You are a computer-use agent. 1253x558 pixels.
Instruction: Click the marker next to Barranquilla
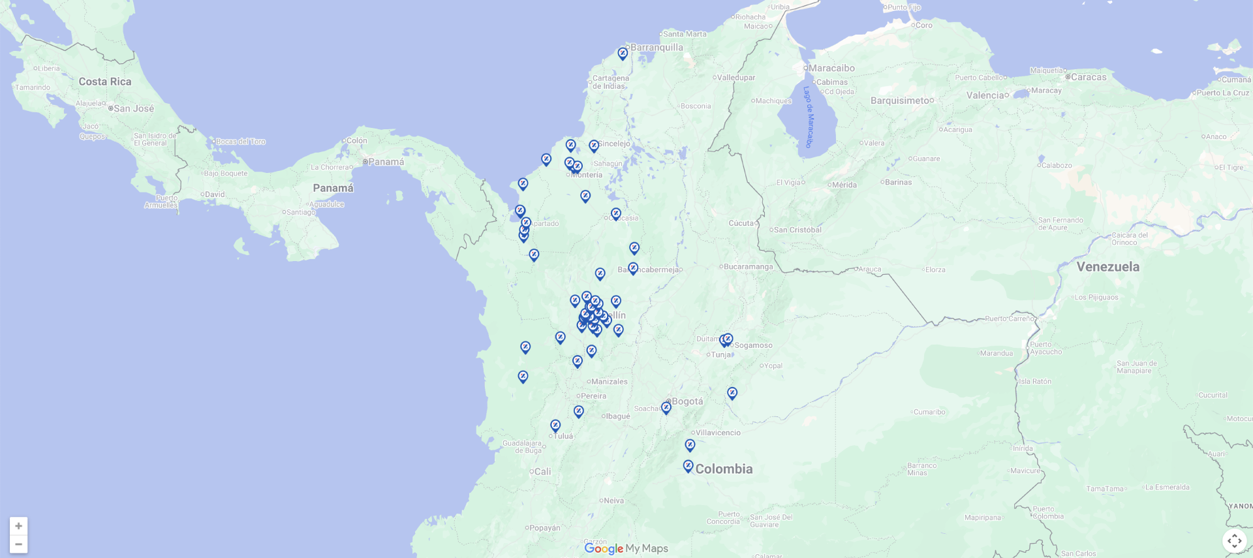click(623, 53)
